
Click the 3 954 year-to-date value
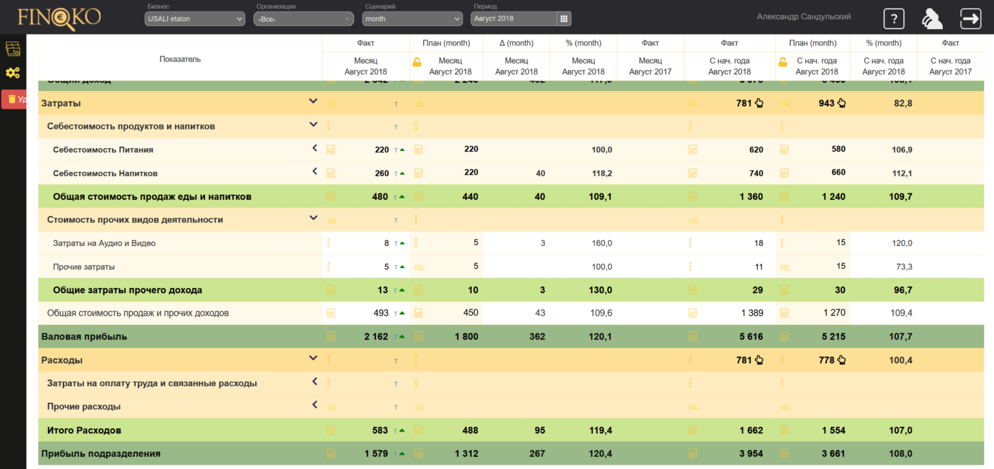pyautogui.click(x=751, y=453)
